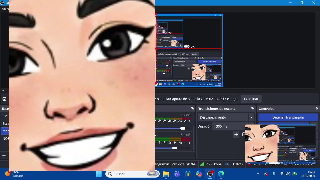
Task: Open the weather widget showing 26°C
Action: [14, 174]
